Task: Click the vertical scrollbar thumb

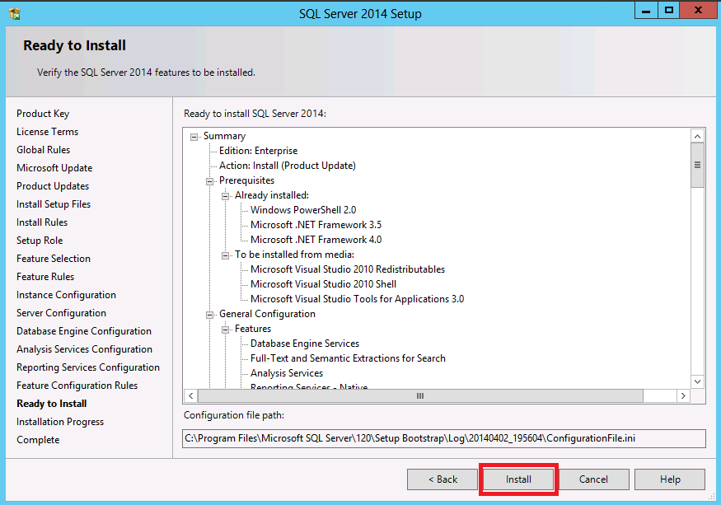Action: pyautogui.click(x=698, y=165)
